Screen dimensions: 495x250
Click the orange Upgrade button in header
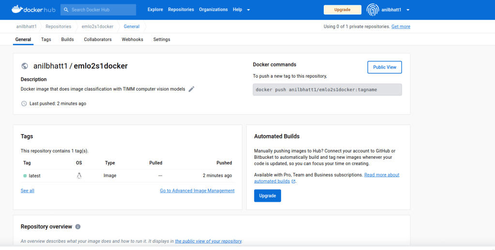tap(342, 10)
